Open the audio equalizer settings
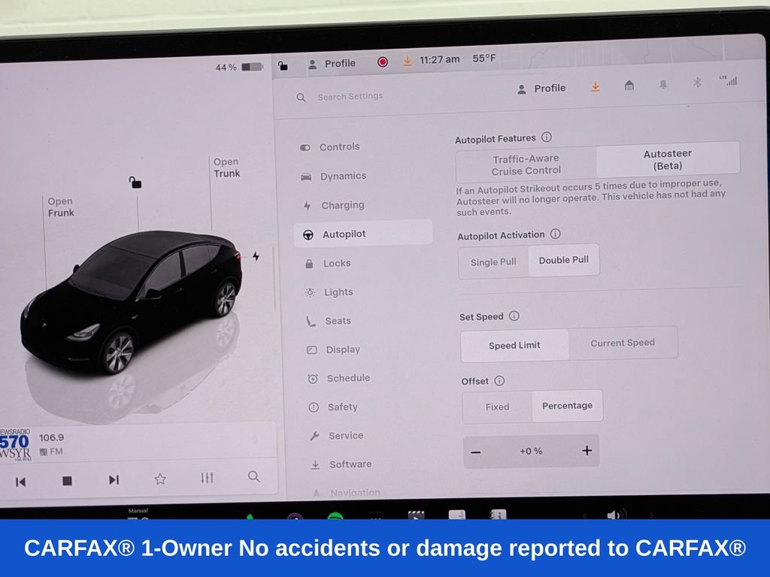The width and height of the screenshot is (770, 577). pos(207,477)
